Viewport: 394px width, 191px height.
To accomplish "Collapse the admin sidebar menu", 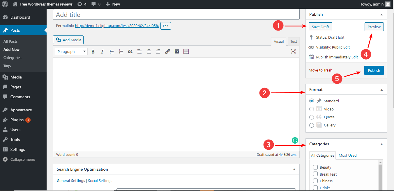I will (23, 159).
